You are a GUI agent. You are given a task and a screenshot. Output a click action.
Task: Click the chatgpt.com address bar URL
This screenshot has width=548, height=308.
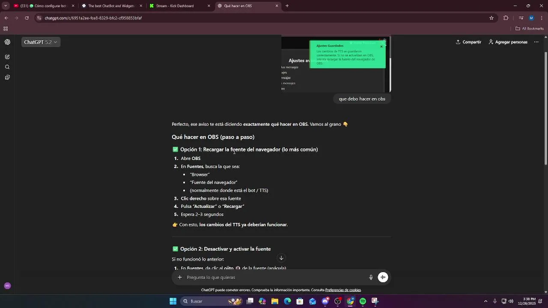tap(93, 18)
